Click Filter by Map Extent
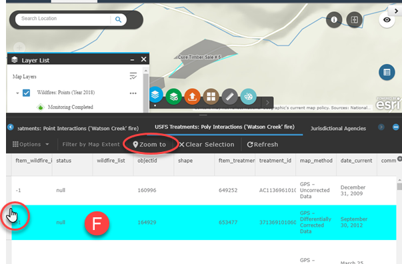This screenshot has height=264, width=402. tap(91, 144)
